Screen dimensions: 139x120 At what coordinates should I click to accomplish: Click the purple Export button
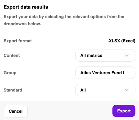(x=124, y=111)
